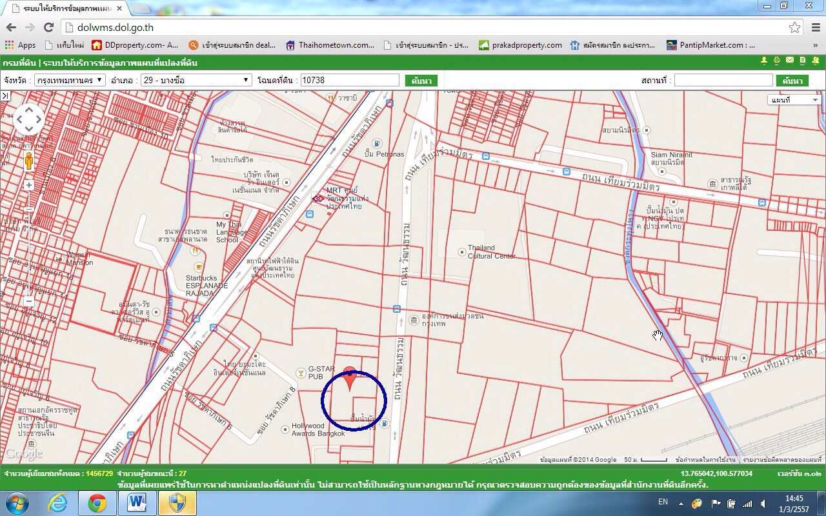Click รายงานข้อผิดพลาดของแผนที่ report link
This screenshot has height=516, width=826.
tap(783, 460)
